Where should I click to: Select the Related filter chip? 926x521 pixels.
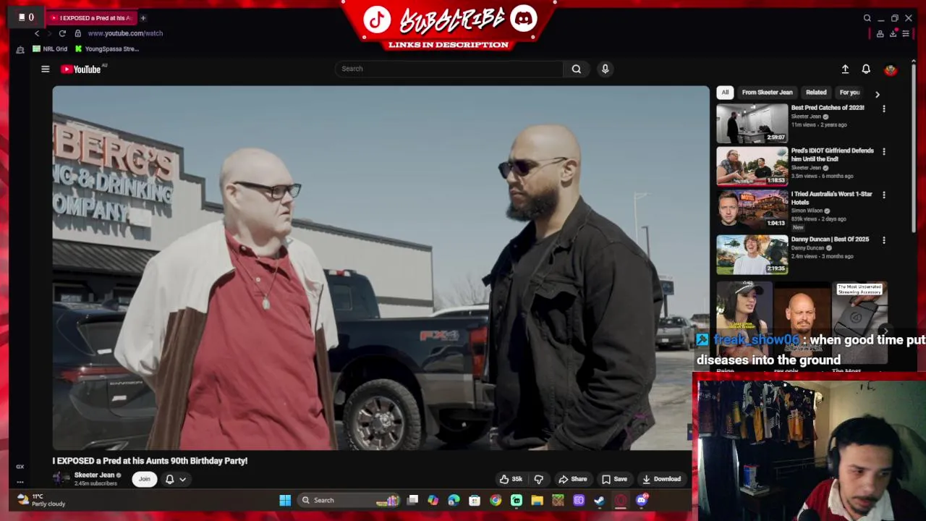(x=816, y=93)
